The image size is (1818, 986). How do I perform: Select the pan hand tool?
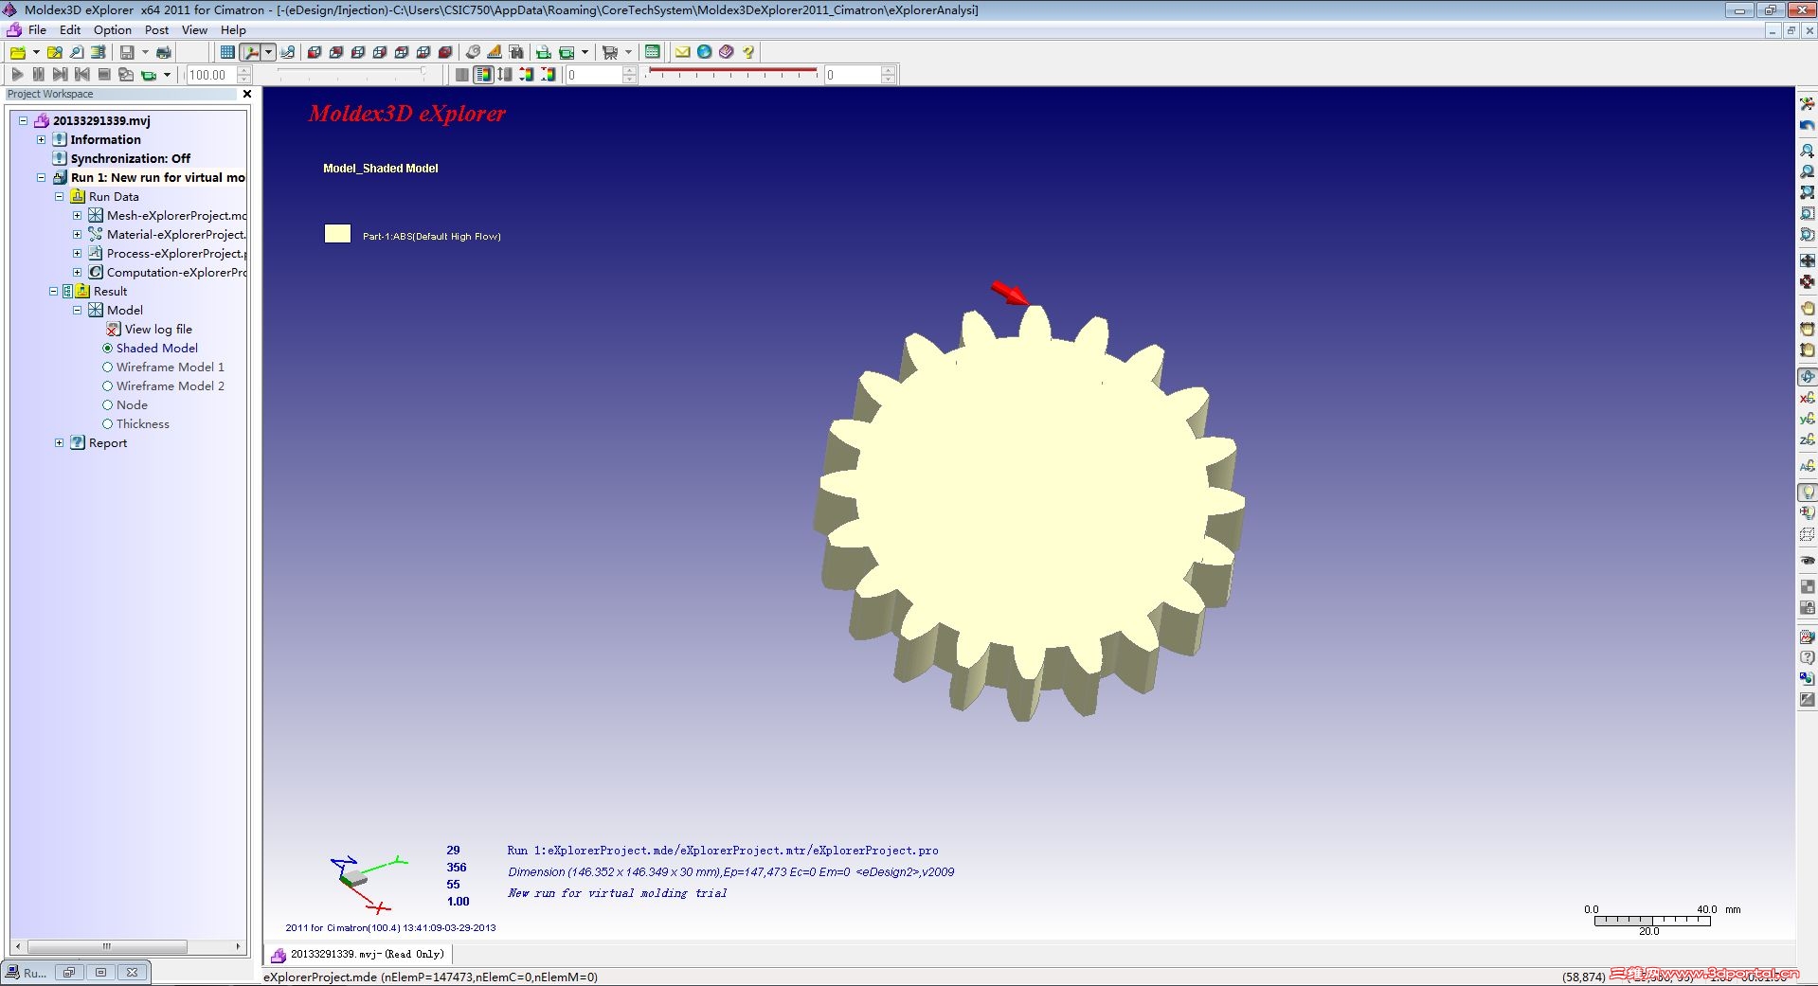(x=1808, y=308)
